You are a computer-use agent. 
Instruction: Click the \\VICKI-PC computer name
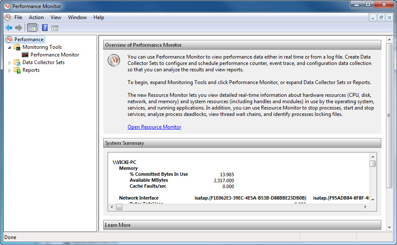click(x=124, y=162)
